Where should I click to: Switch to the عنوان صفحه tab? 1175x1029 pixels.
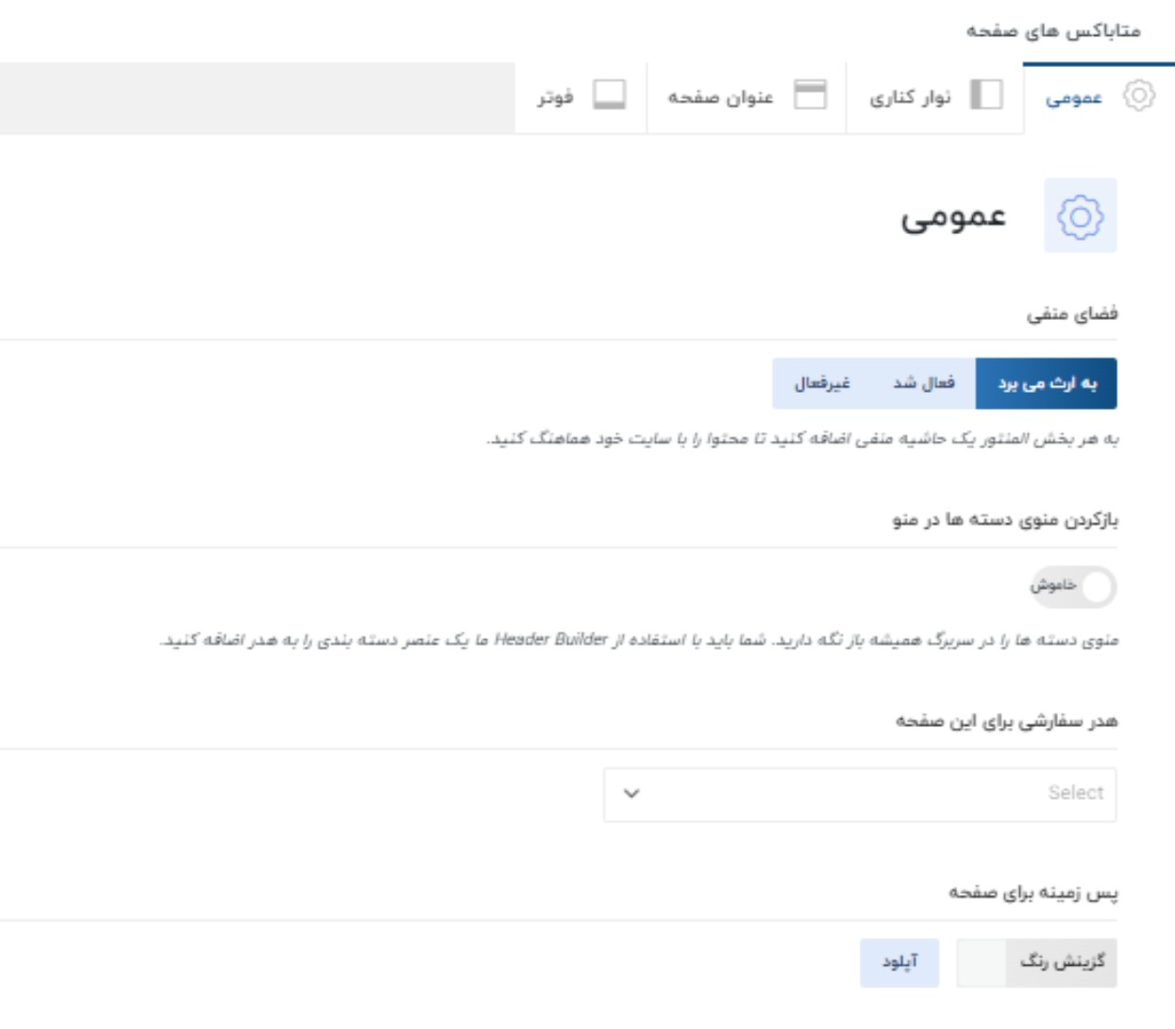747,98
